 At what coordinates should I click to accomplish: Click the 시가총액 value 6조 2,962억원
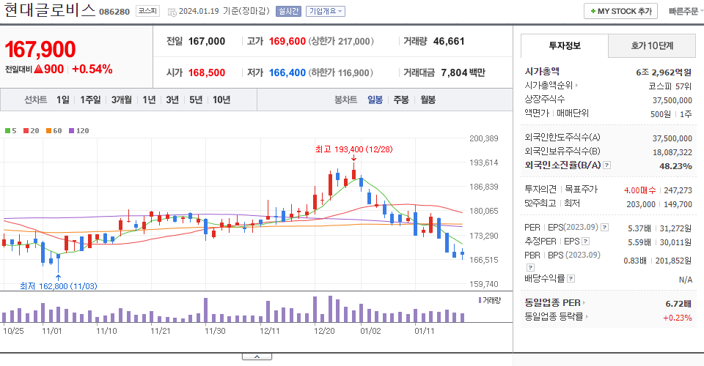coord(664,72)
